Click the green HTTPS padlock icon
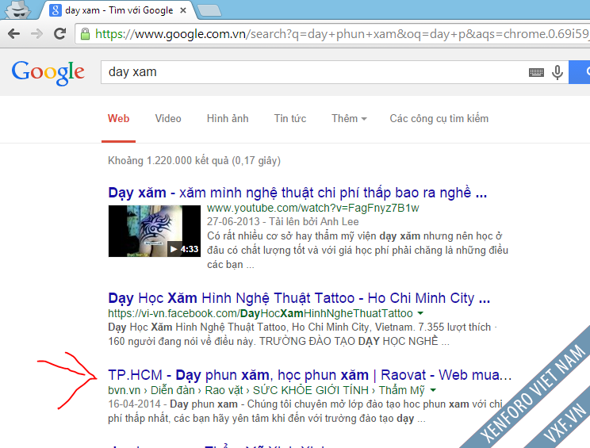The image size is (590, 448). pyautogui.click(x=86, y=34)
